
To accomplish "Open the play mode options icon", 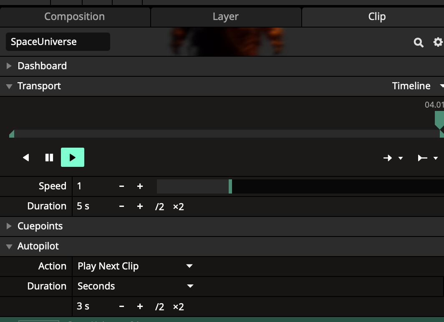I will (x=427, y=158).
